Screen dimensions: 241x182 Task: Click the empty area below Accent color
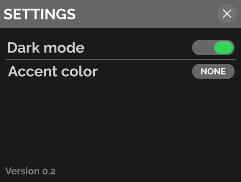pos(120,124)
